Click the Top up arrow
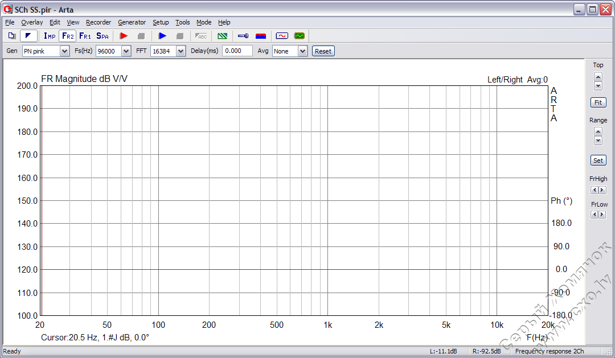Screen dimensions: 615x358 (x=598, y=77)
